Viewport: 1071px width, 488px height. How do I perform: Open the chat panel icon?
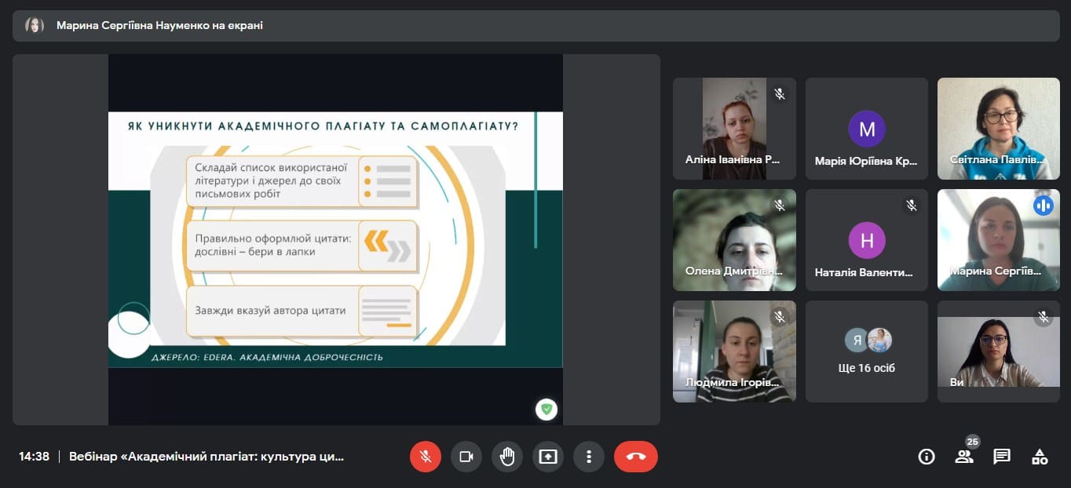1002,457
